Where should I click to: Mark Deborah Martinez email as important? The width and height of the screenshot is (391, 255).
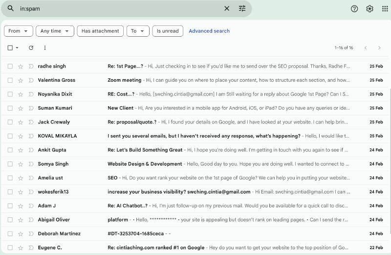point(31,234)
